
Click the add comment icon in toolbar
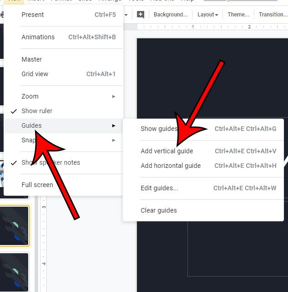click(141, 15)
